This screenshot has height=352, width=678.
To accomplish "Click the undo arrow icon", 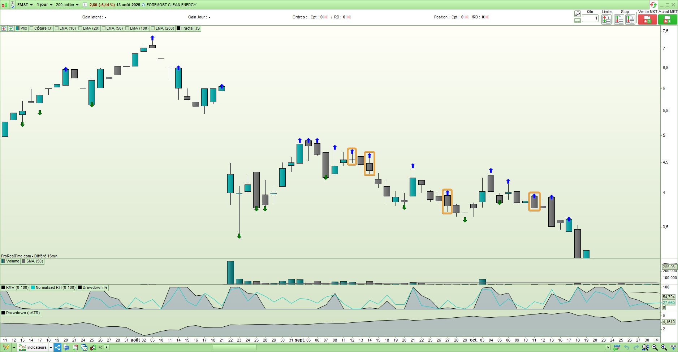I will pyautogui.click(x=627, y=347).
